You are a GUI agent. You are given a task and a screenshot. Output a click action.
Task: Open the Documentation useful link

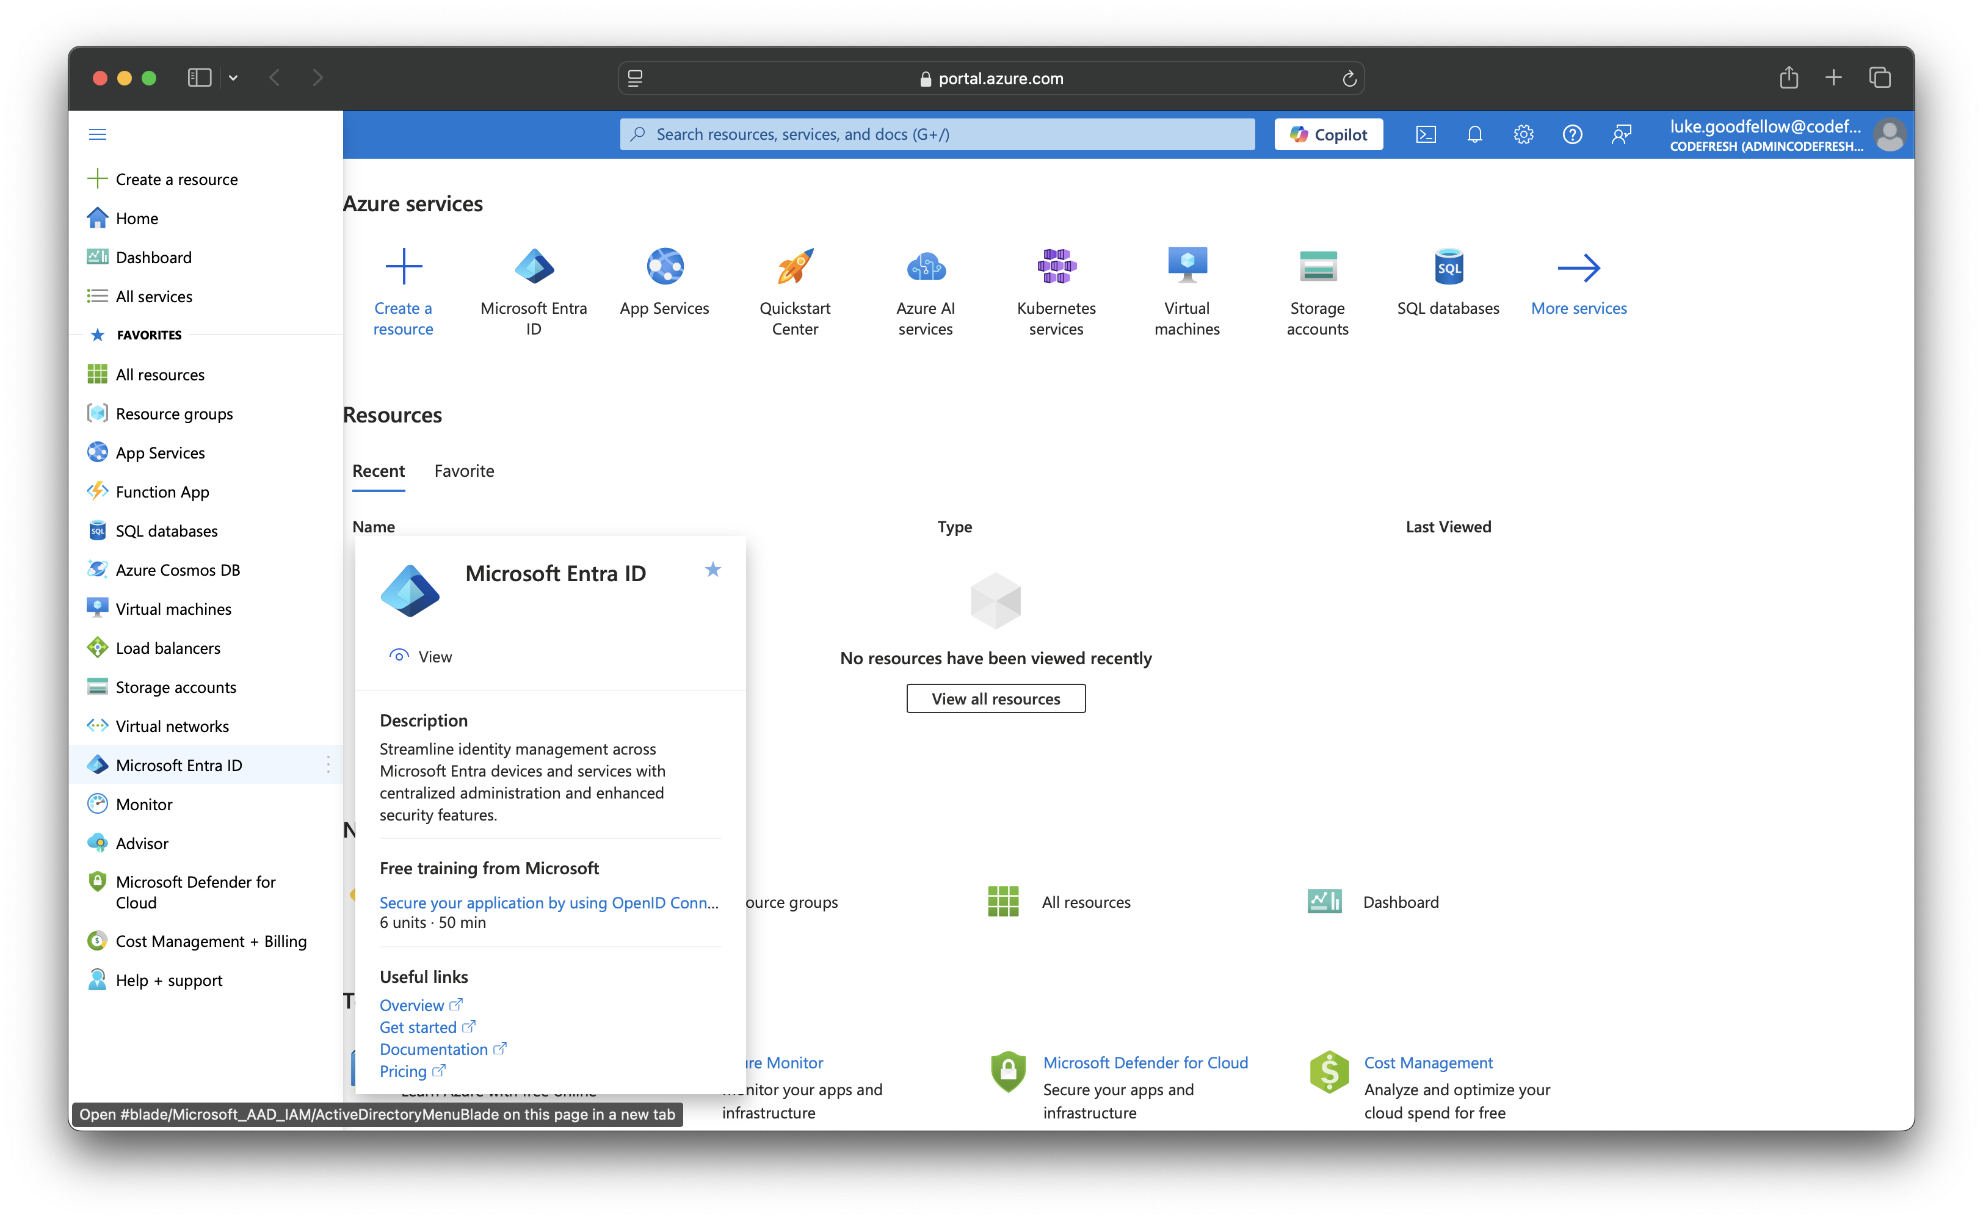click(433, 1049)
